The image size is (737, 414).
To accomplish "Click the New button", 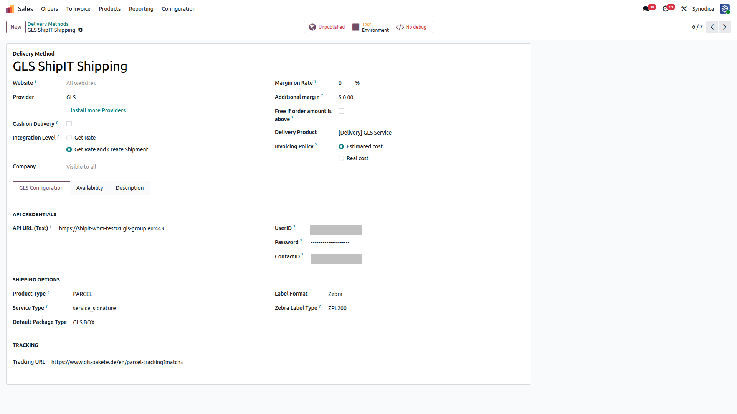I will [x=16, y=27].
